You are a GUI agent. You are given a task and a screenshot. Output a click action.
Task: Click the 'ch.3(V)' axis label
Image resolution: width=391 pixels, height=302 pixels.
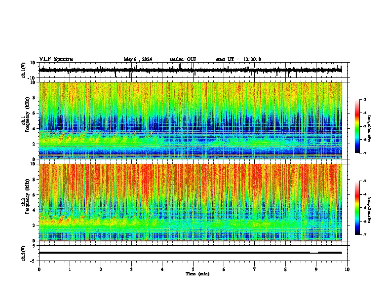click(x=23, y=253)
